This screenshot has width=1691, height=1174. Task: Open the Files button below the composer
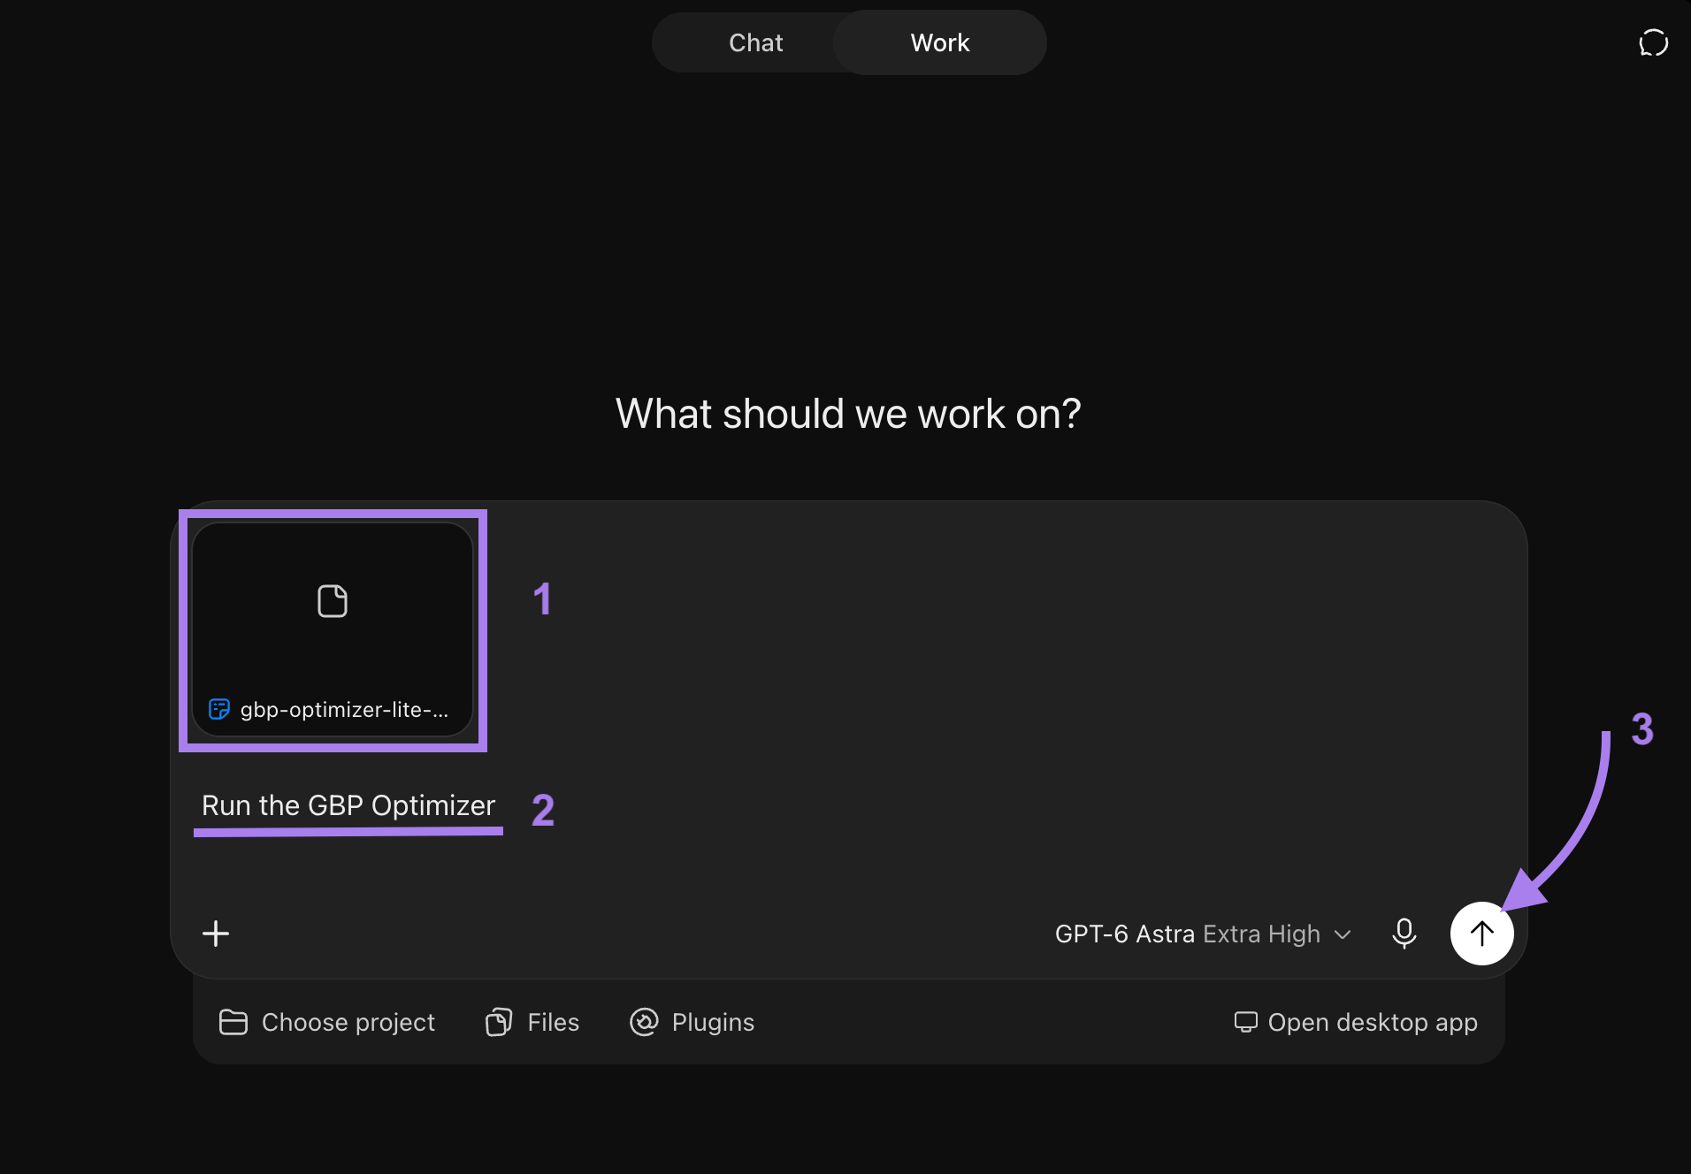(x=532, y=1022)
